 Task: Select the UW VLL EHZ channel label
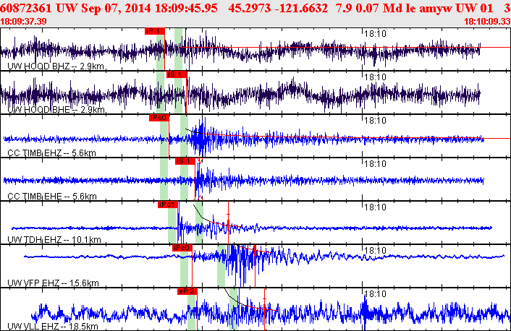[52, 327]
